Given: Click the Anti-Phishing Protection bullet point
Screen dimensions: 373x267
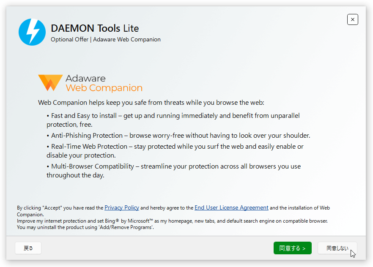Looking at the screenshot, I should click(x=178, y=135).
